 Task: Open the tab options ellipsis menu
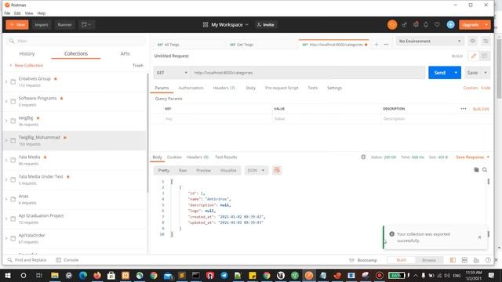(386, 45)
